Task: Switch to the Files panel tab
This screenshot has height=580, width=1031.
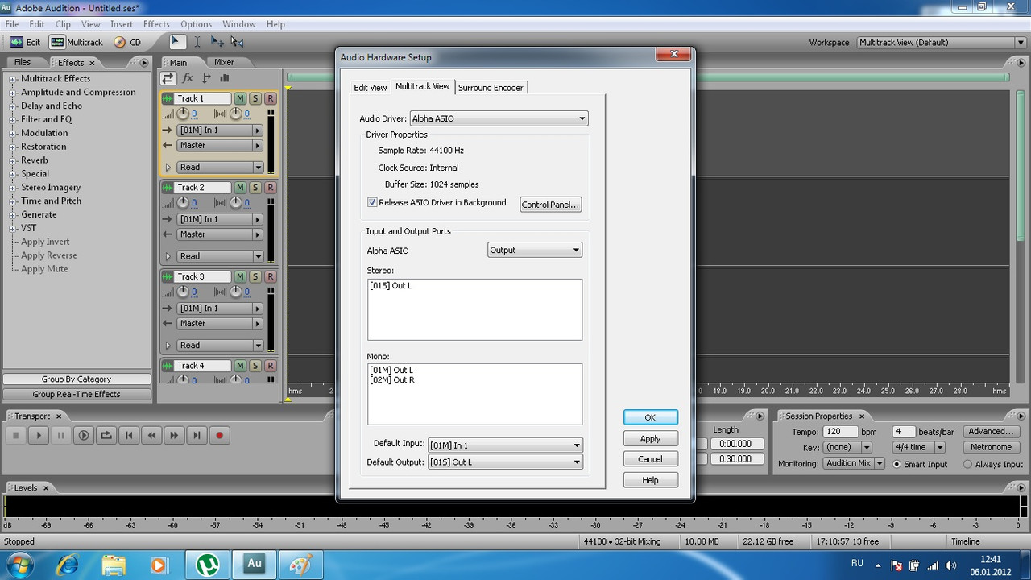Action: tap(23, 62)
